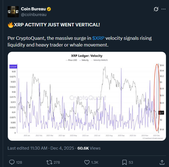
Task: Open the 60.6K Views analytics
Action: point(89,148)
